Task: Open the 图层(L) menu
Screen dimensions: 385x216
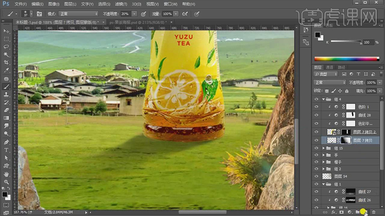Action: [70, 4]
